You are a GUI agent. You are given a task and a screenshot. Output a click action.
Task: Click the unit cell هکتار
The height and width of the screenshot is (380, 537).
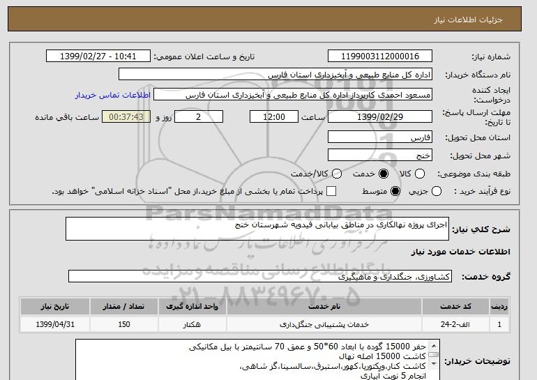coord(192,324)
